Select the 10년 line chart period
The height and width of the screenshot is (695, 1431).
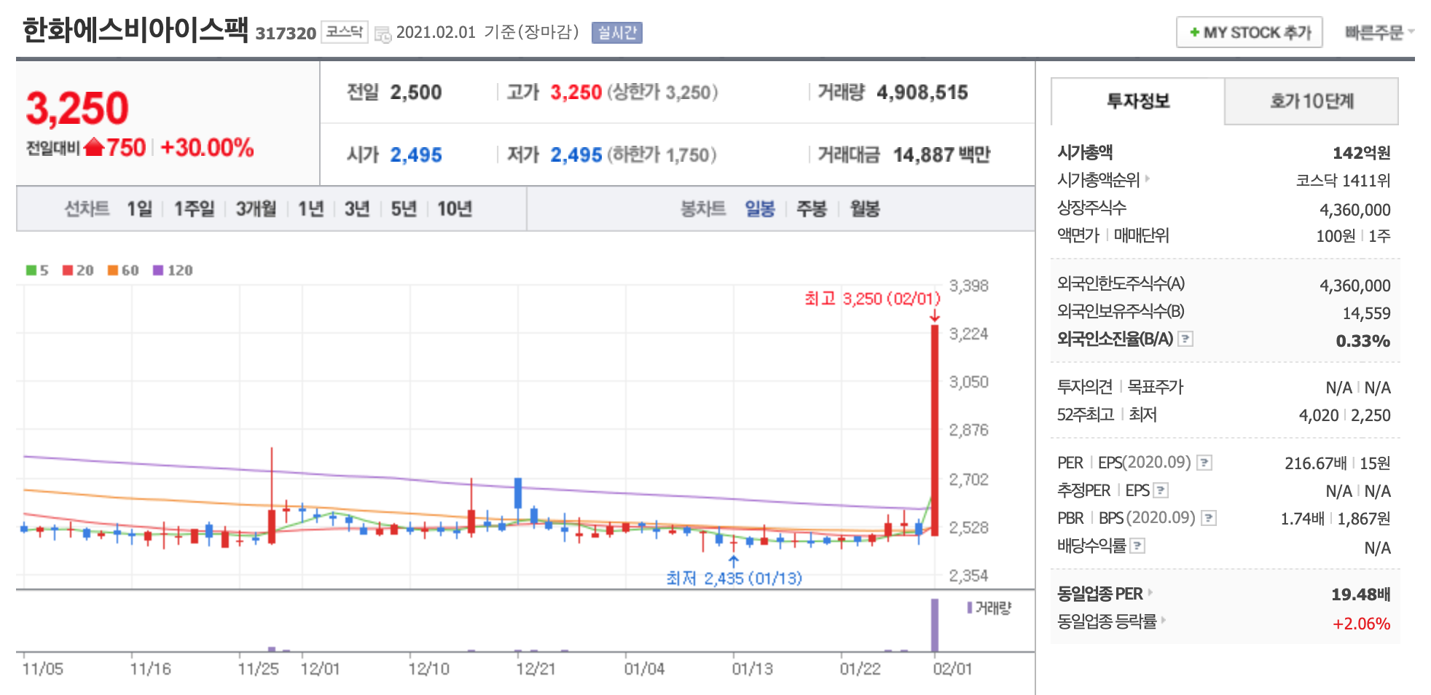tap(455, 209)
